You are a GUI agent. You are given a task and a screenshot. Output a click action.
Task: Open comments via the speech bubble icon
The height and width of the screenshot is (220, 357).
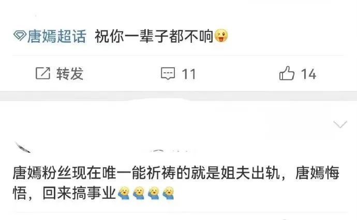point(168,73)
